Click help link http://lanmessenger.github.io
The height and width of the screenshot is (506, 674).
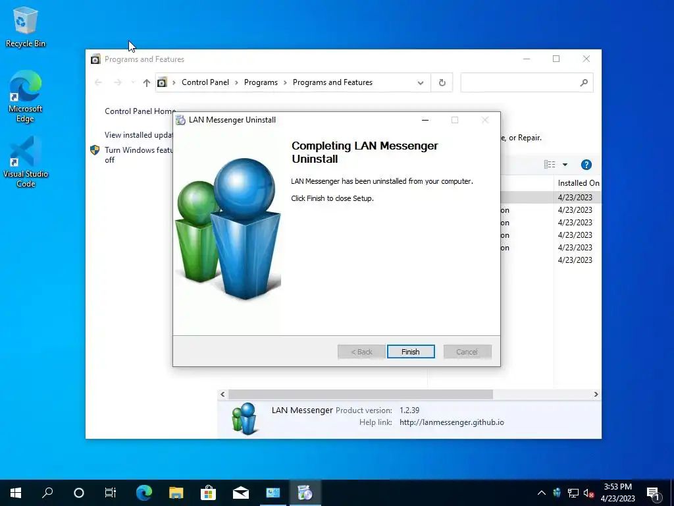click(452, 422)
